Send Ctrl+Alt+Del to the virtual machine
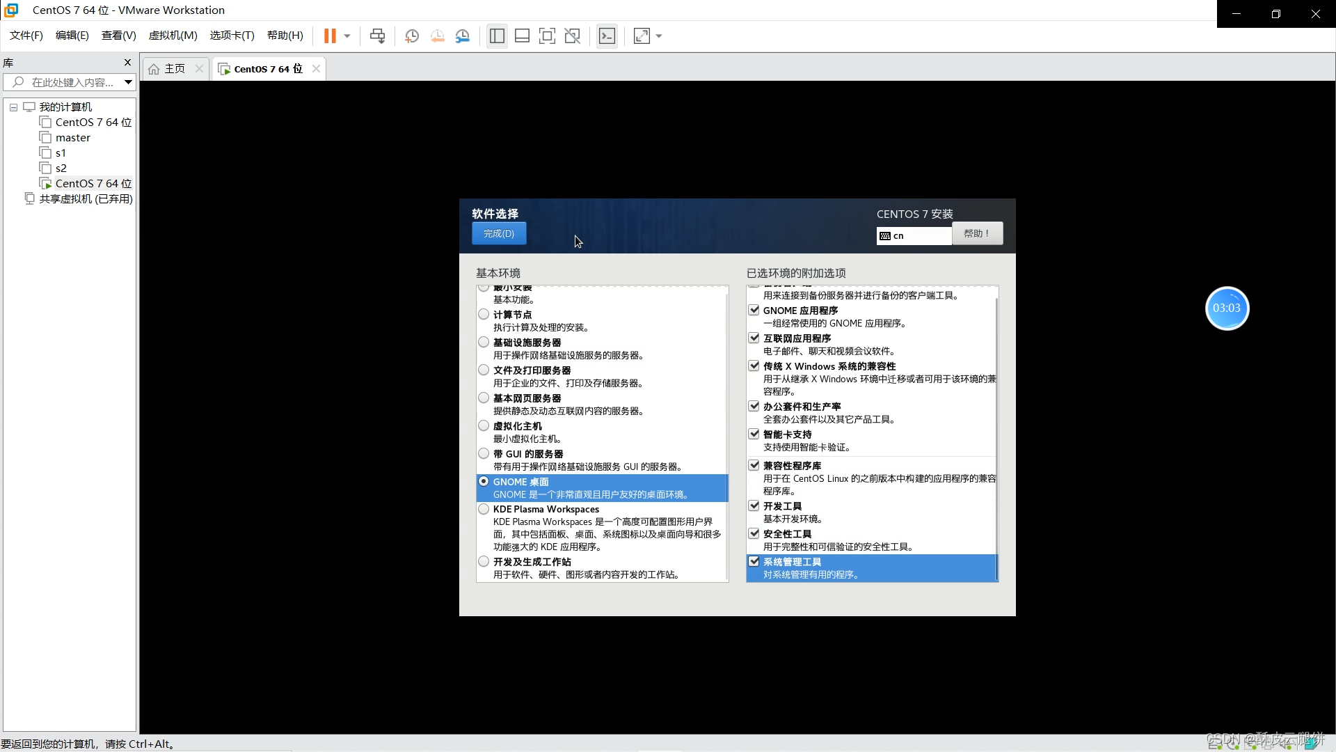The height and width of the screenshot is (752, 1336). (378, 36)
